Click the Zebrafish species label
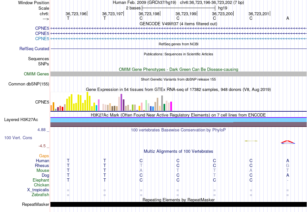 [40, 195]
